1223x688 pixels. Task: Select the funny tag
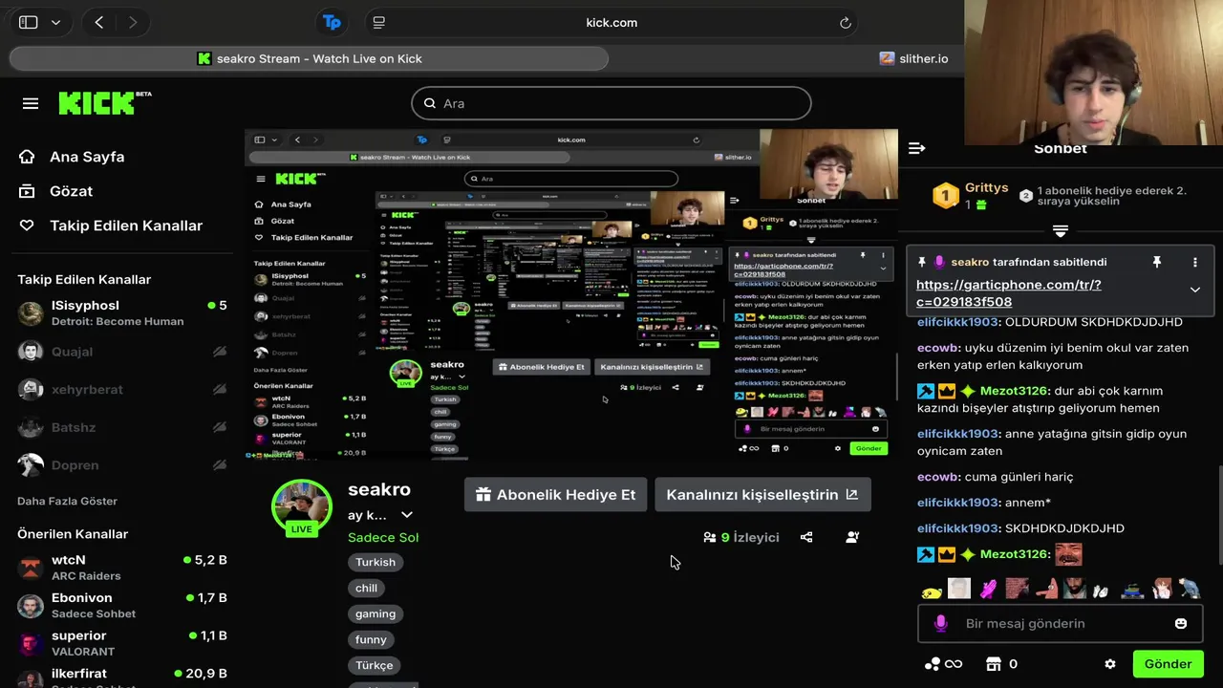(371, 639)
